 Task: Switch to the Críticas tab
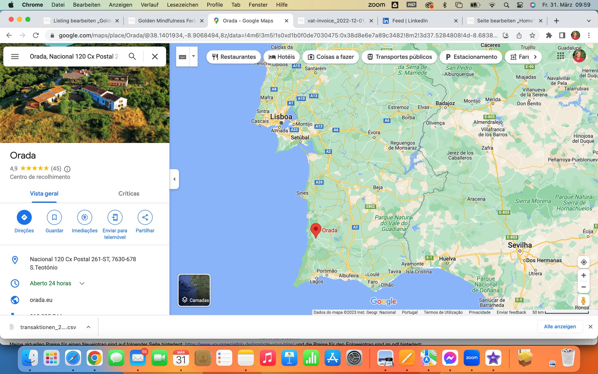tap(129, 194)
